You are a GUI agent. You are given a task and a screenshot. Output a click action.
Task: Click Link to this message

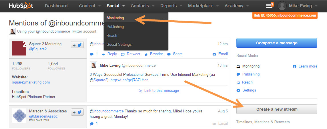coord(159,91)
